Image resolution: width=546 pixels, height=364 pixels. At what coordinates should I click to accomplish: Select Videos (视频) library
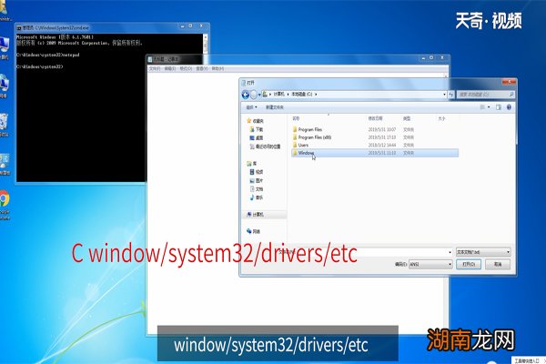[x=257, y=172]
